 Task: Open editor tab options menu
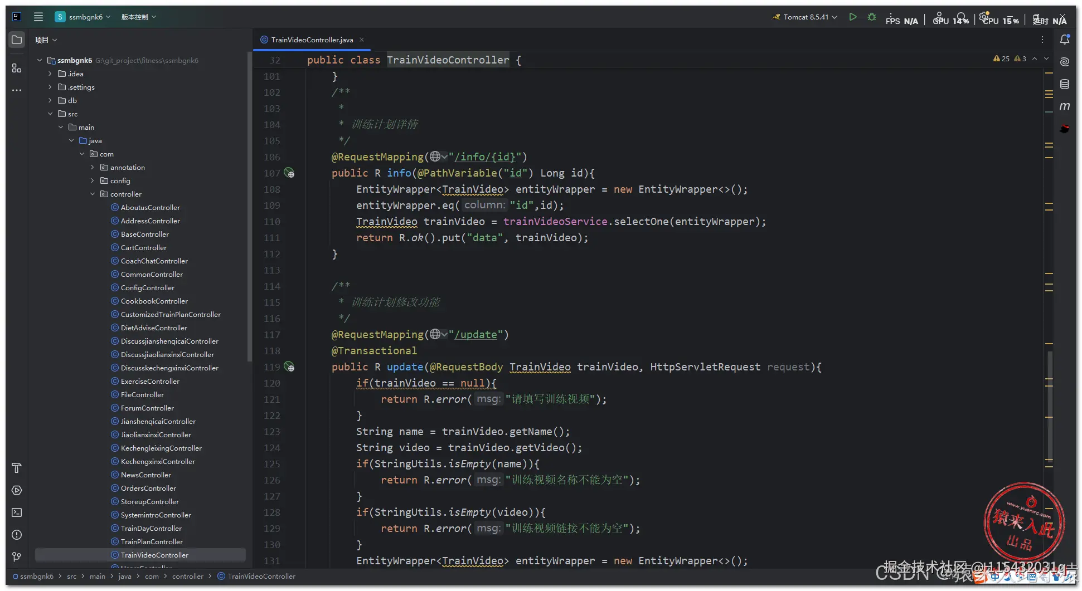[x=1042, y=40]
